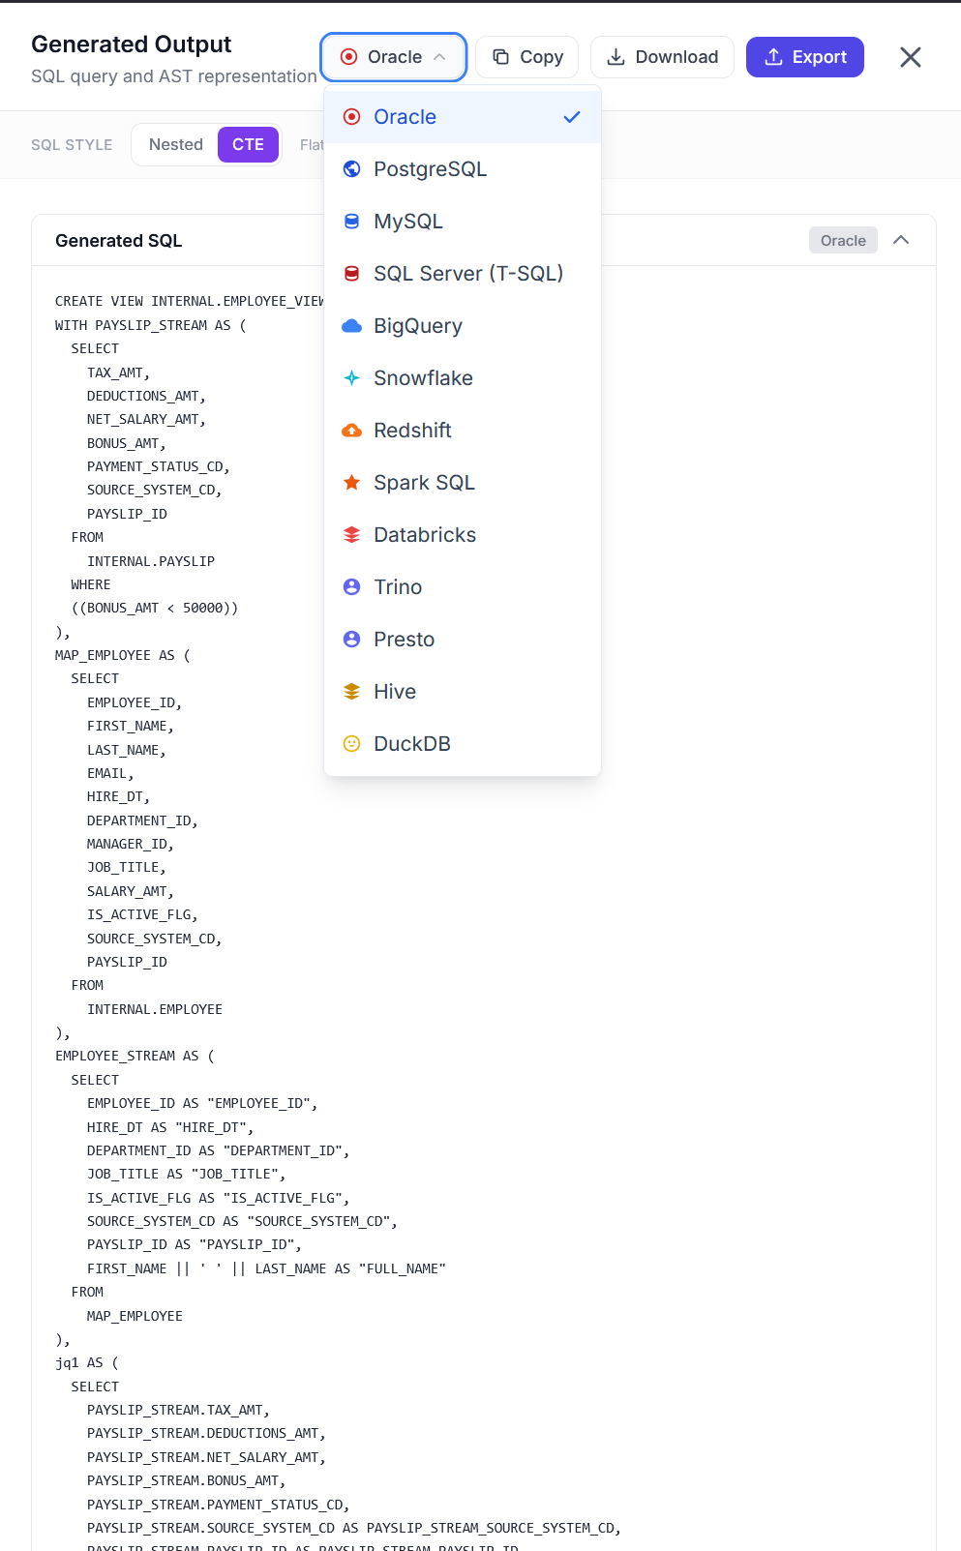This screenshot has height=1551, width=961.
Task: Select the partially hidden Flat style option
Action: click(312, 145)
